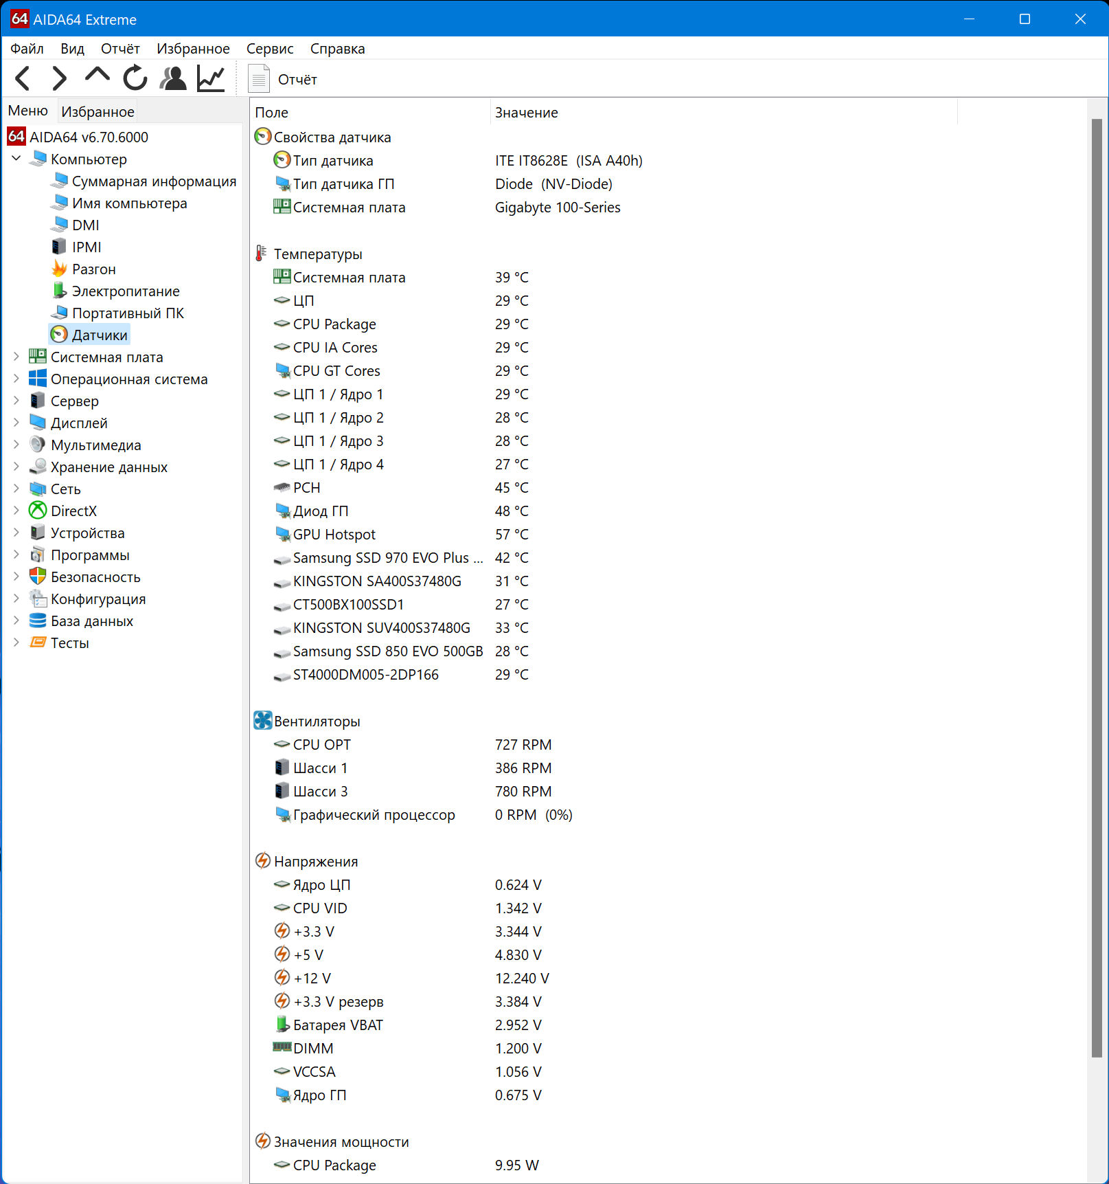The image size is (1109, 1184).
Task: Click the Температуры thermometer icon
Action: [x=262, y=254]
